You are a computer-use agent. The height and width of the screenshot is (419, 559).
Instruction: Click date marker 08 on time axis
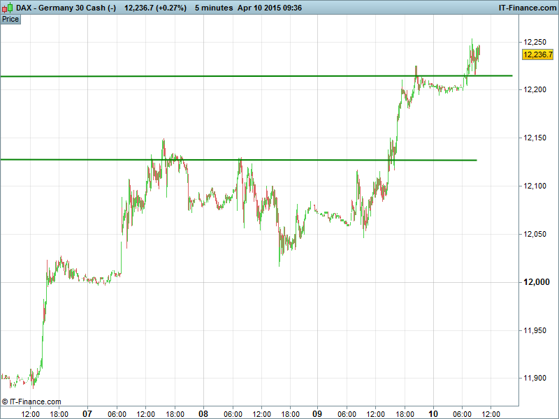click(203, 413)
